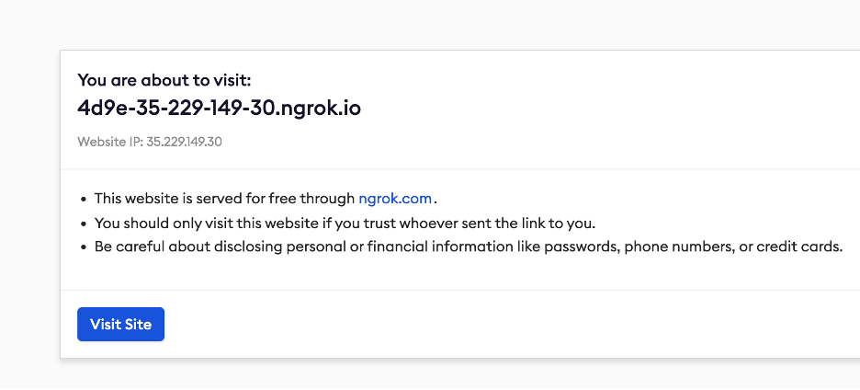The image size is (860, 390).
Task: Click the words 'credit cards' in the last bullet
Action: (798, 247)
